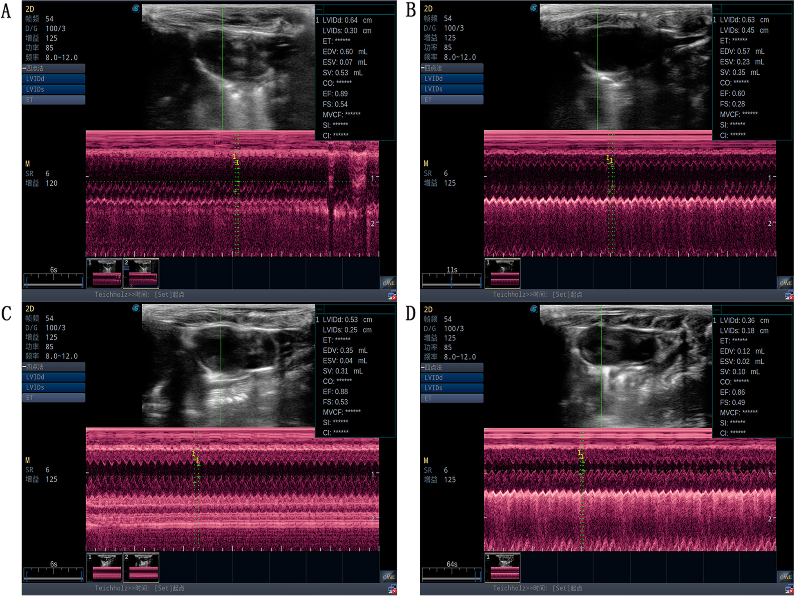The width and height of the screenshot is (794, 596).
Task: Click the blue S logo icon in panel D
Action: 534,309
